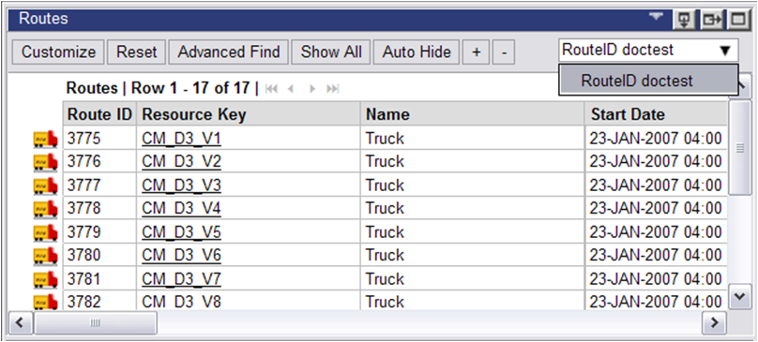Open the CM_D3_V4 resource key link
Viewport: 758px width, 342px height.
[181, 209]
